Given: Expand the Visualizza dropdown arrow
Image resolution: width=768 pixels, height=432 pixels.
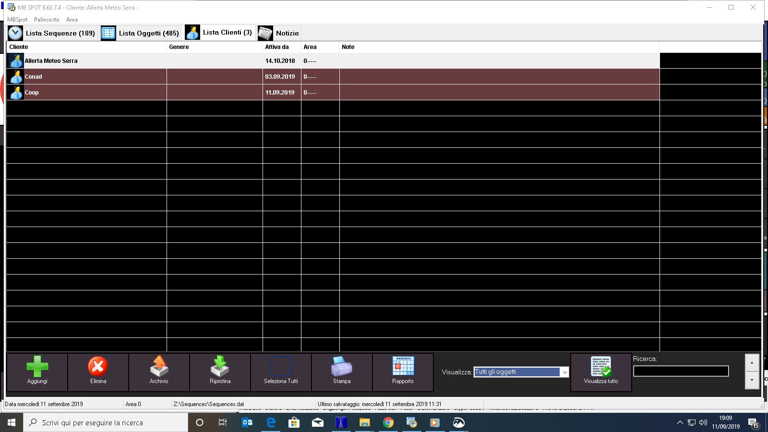Looking at the screenshot, I should coord(564,372).
